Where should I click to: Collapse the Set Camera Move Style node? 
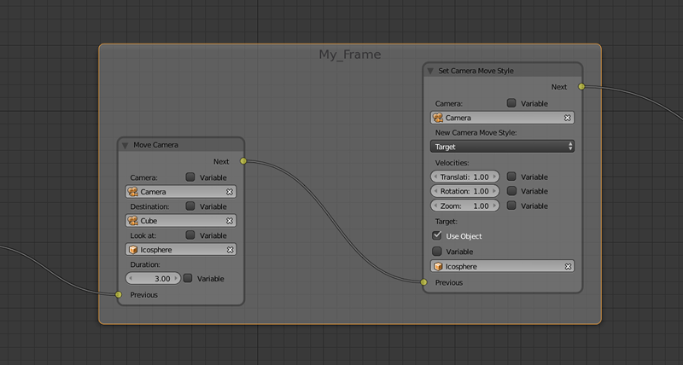(430, 71)
